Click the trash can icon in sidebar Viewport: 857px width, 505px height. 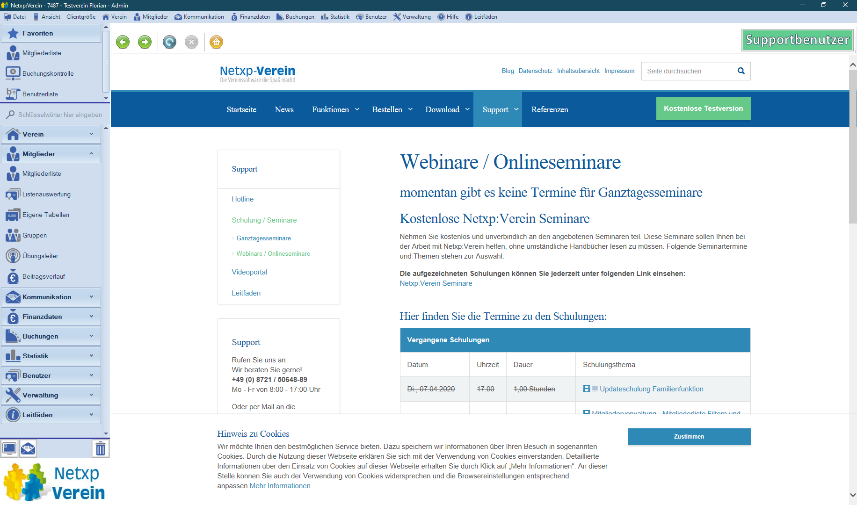[100, 449]
